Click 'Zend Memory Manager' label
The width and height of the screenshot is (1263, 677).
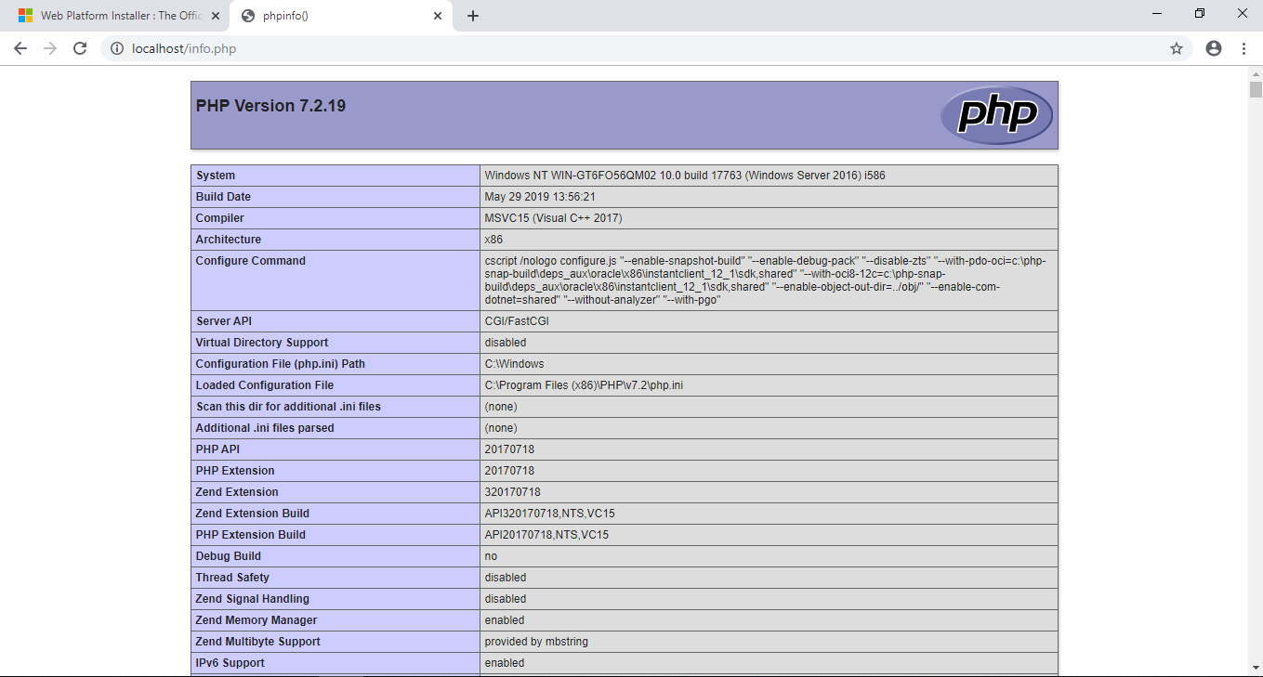257,620
